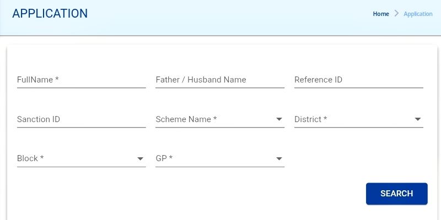Click the asterisk beside FullName label
The image size is (441, 220).
tap(57, 80)
